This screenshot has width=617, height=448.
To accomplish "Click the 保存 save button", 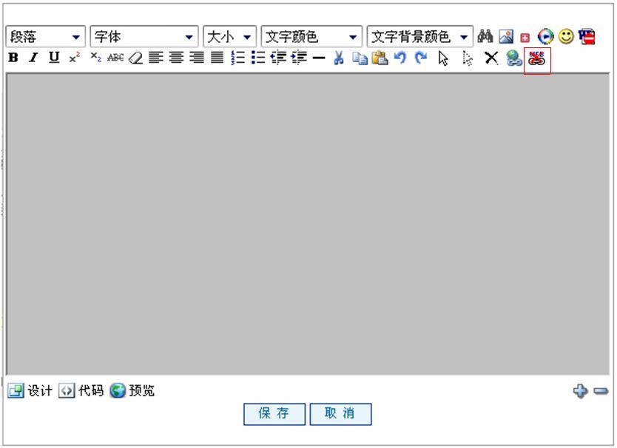I will [x=274, y=414].
